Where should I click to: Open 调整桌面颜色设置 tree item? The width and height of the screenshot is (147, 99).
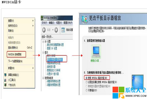point(54,63)
